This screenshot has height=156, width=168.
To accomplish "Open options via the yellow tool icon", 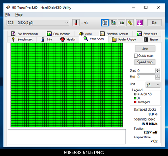I will 130,23.
